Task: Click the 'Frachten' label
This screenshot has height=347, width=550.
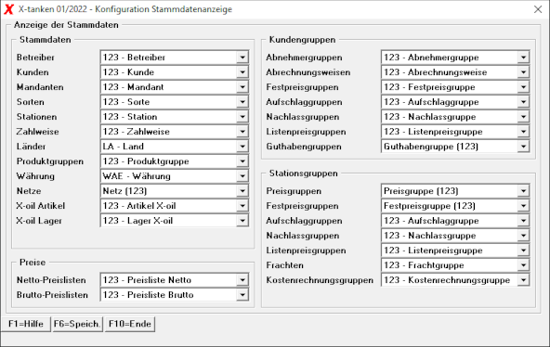Action: click(x=284, y=265)
